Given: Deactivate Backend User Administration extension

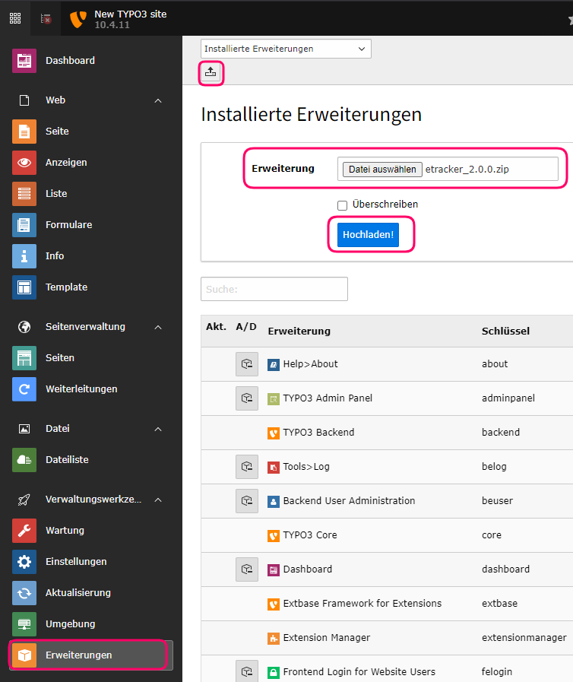Looking at the screenshot, I should tap(247, 500).
